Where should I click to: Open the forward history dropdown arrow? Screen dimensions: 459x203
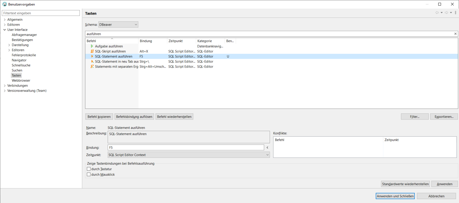[x=451, y=13]
